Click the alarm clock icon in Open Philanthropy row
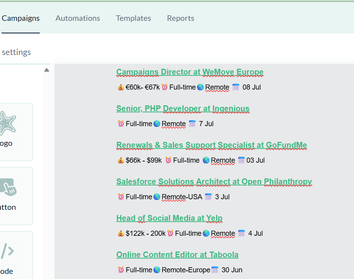The height and width of the screenshot is (279, 354). click(x=121, y=197)
